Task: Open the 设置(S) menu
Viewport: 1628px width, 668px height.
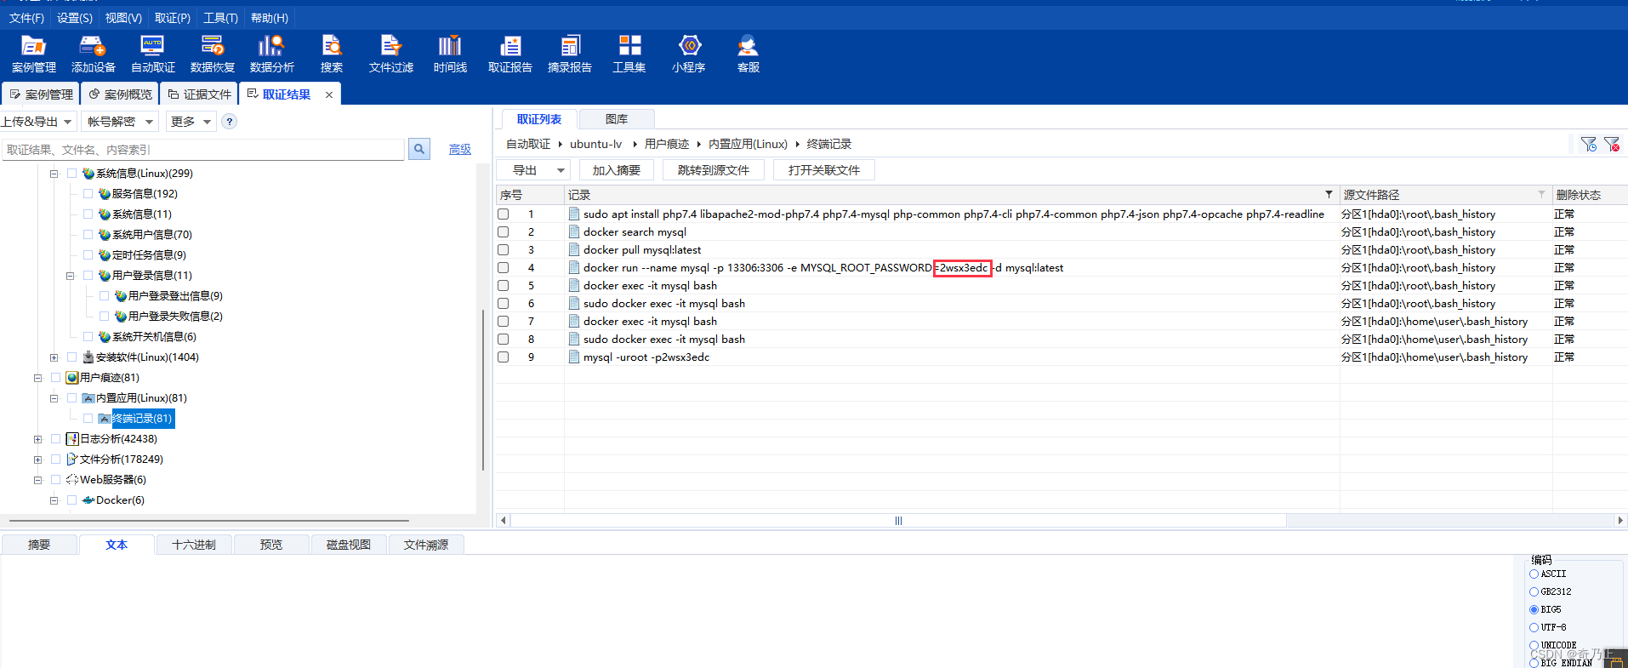Action: [75, 18]
